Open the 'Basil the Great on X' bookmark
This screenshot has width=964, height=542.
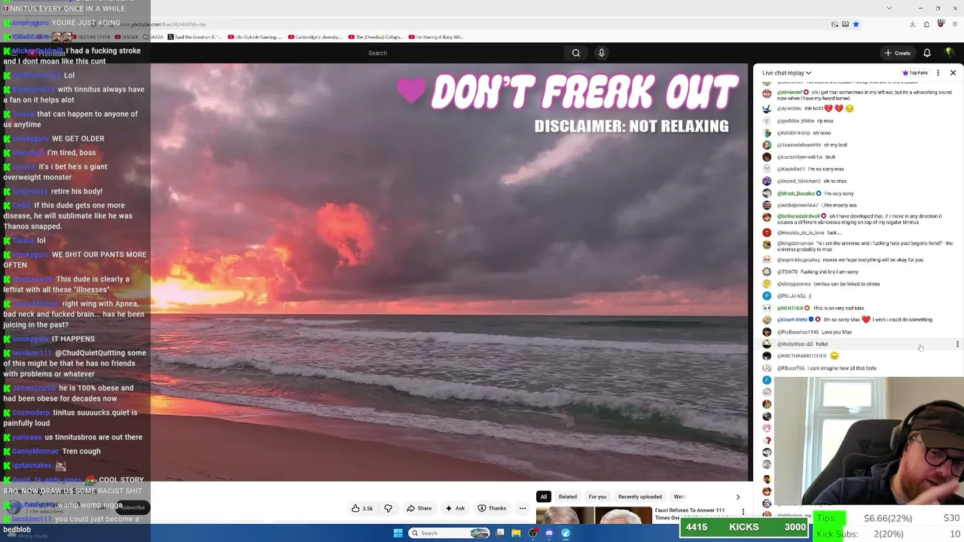point(194,37)
